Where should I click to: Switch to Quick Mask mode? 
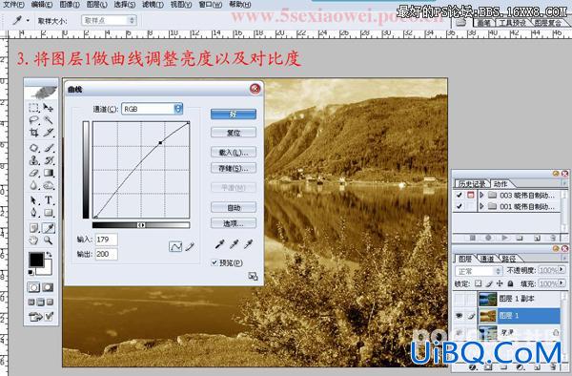[48, 287]
